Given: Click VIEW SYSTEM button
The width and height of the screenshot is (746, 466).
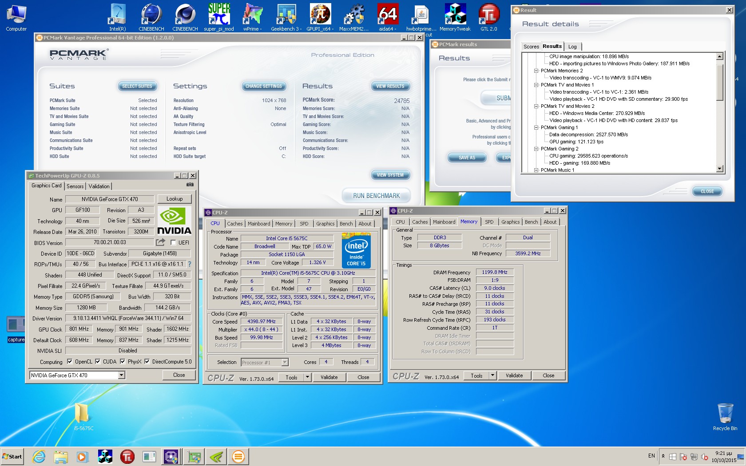Looking at the screenshot, I should (390, 175).
